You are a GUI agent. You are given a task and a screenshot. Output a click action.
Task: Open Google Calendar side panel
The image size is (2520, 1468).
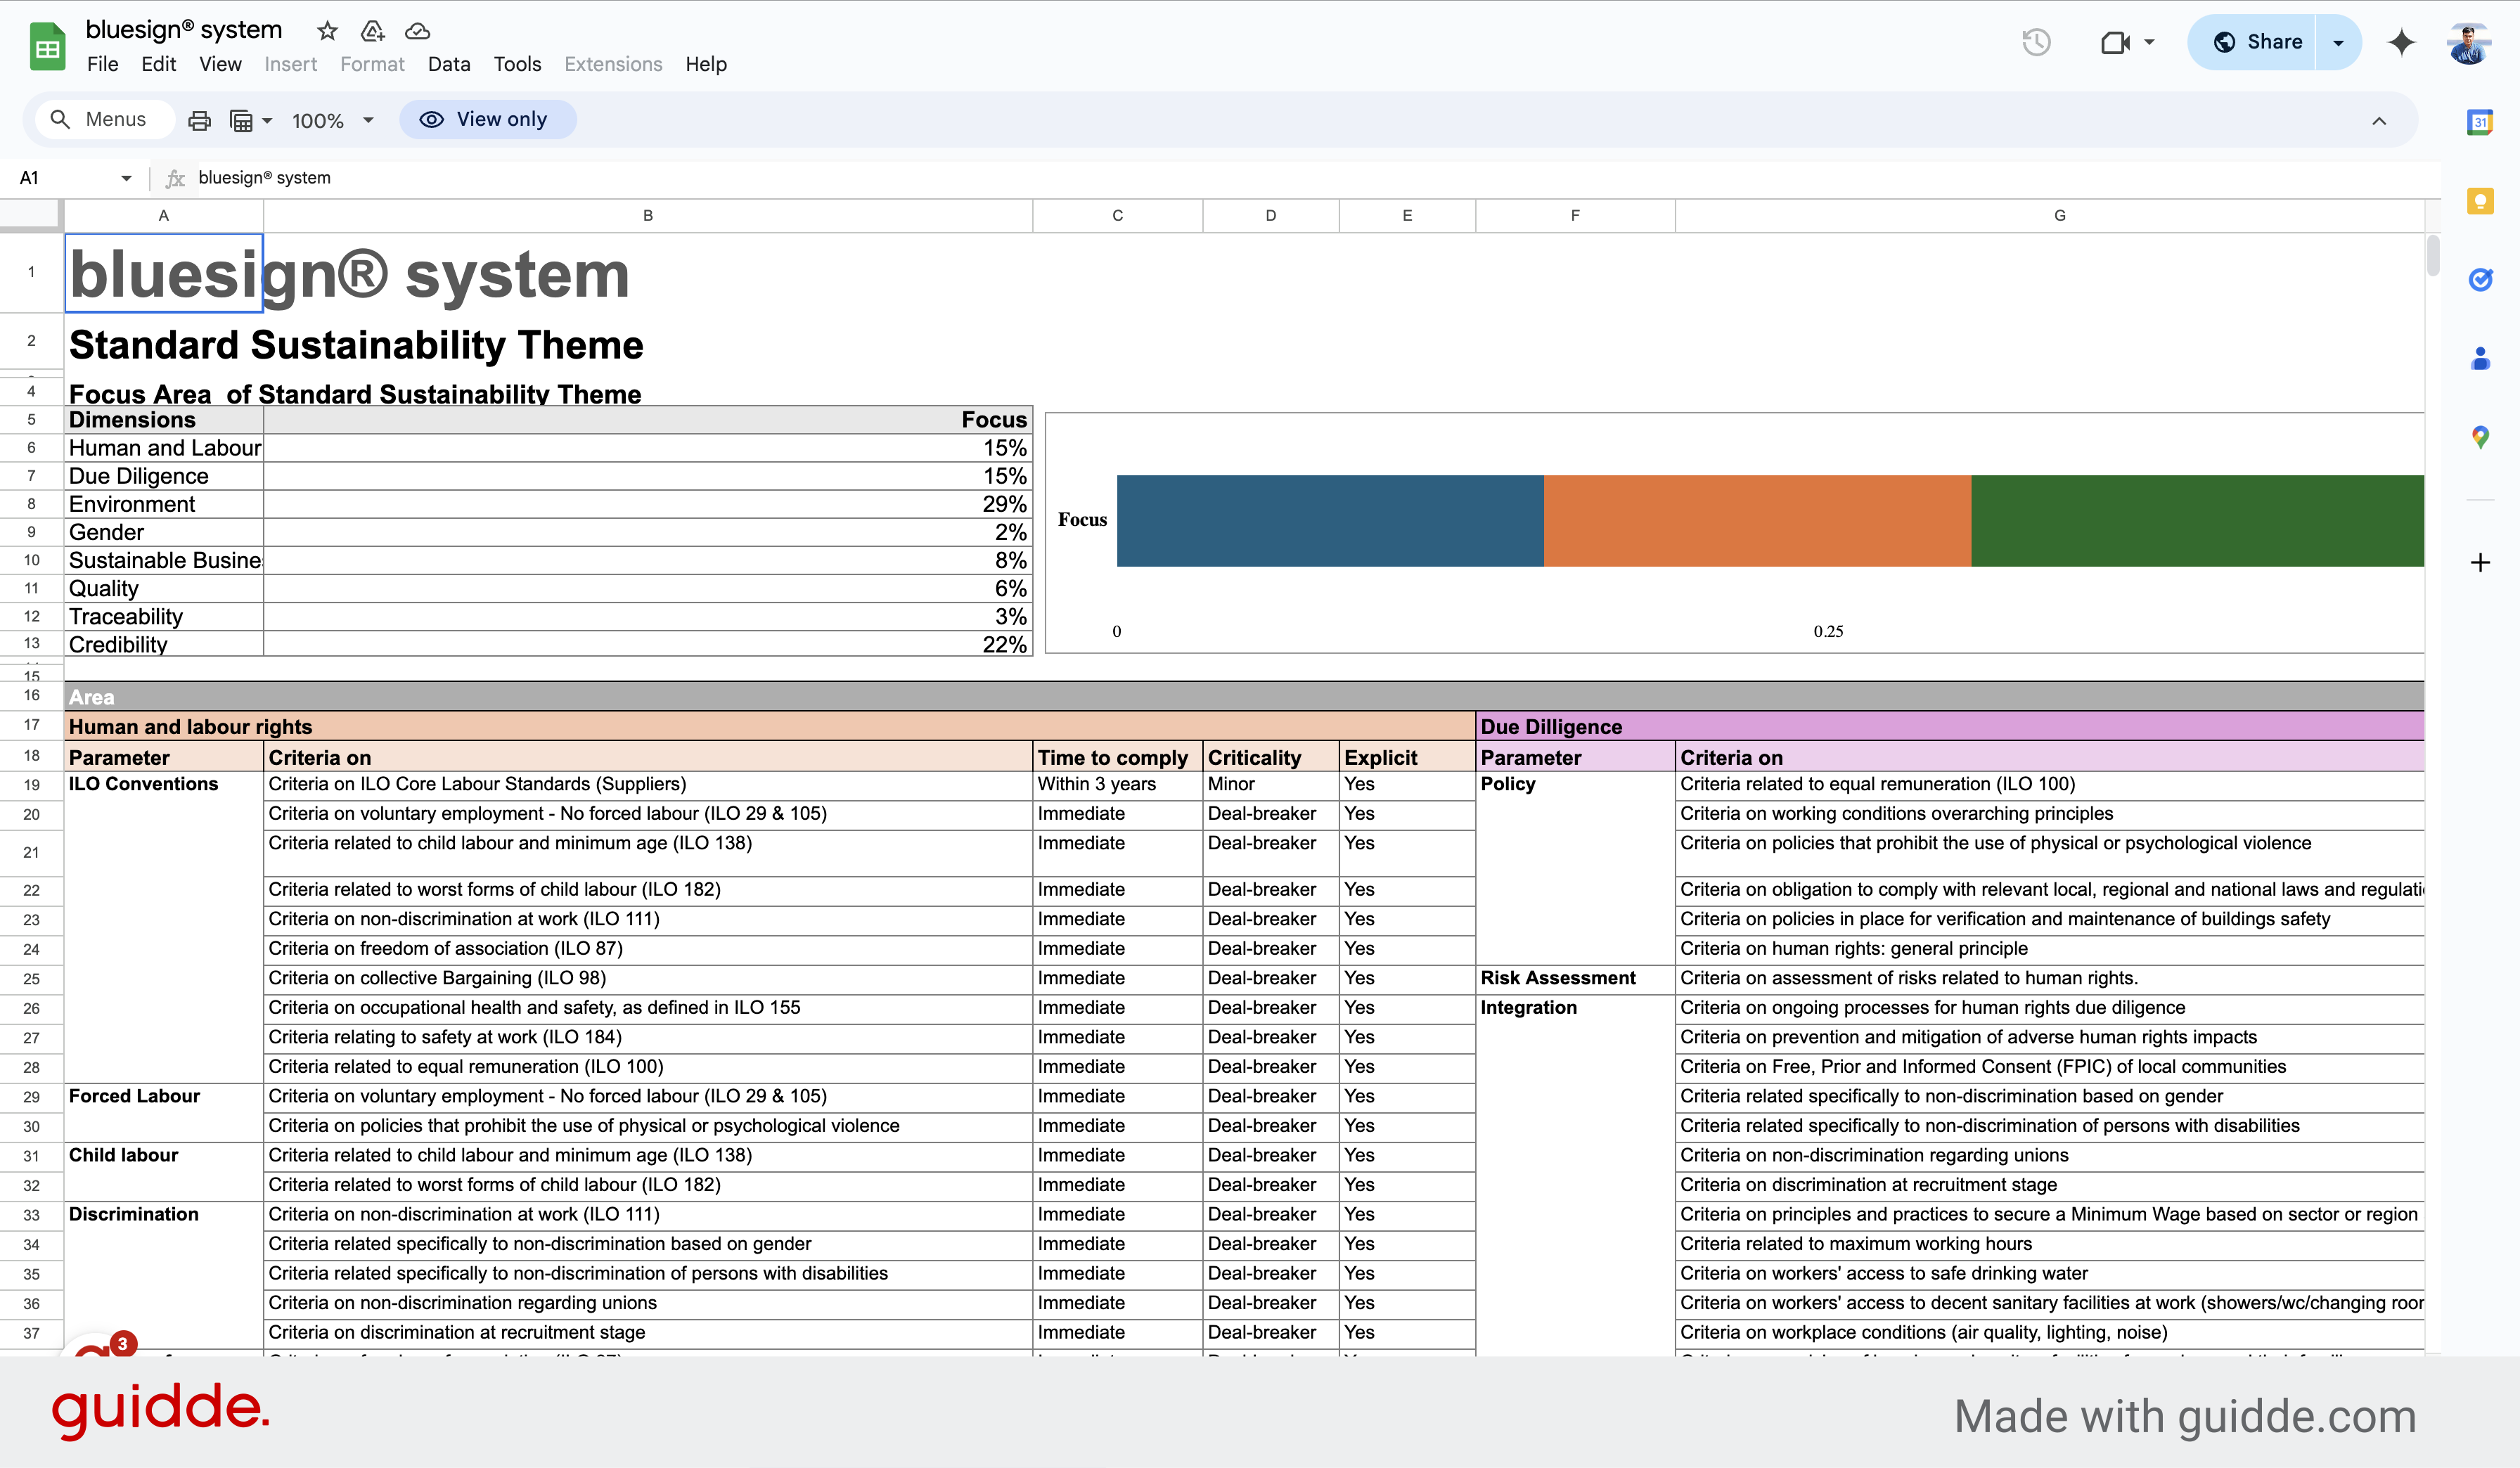[2480, 122]
